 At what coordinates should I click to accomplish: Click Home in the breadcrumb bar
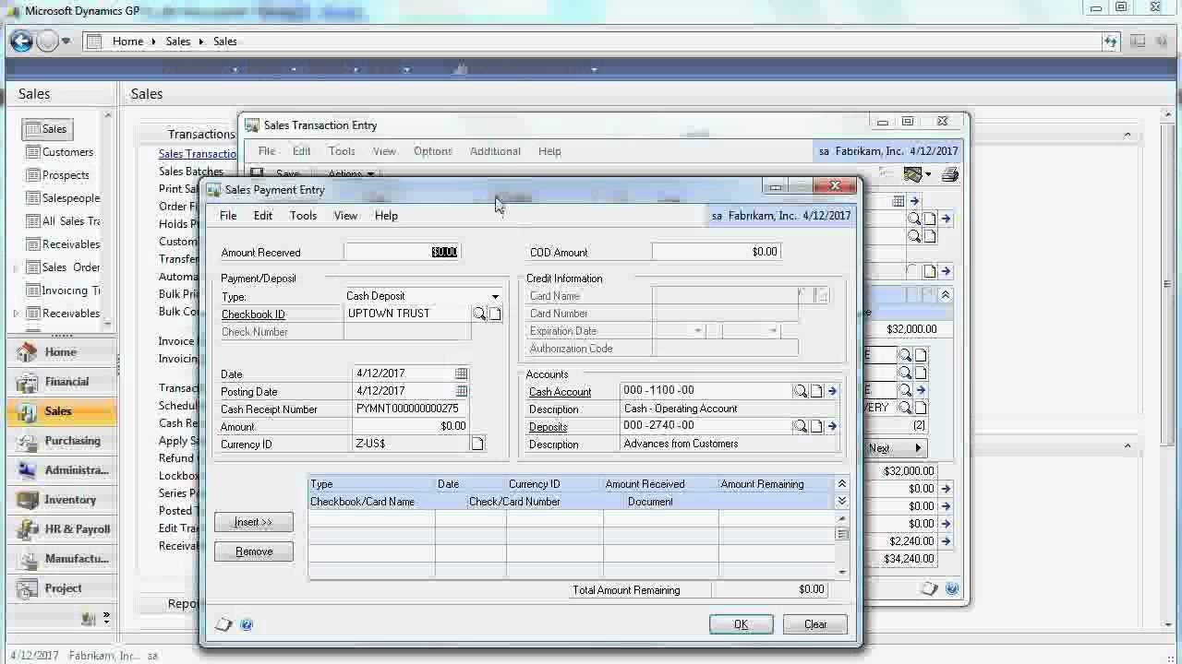[x=127, y=41]
